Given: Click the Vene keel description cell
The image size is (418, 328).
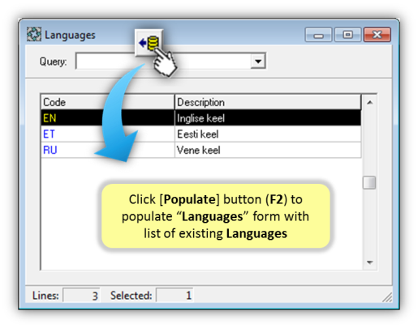Looking at the screenshot, I should pyautogui.click(x=268, y=150).
